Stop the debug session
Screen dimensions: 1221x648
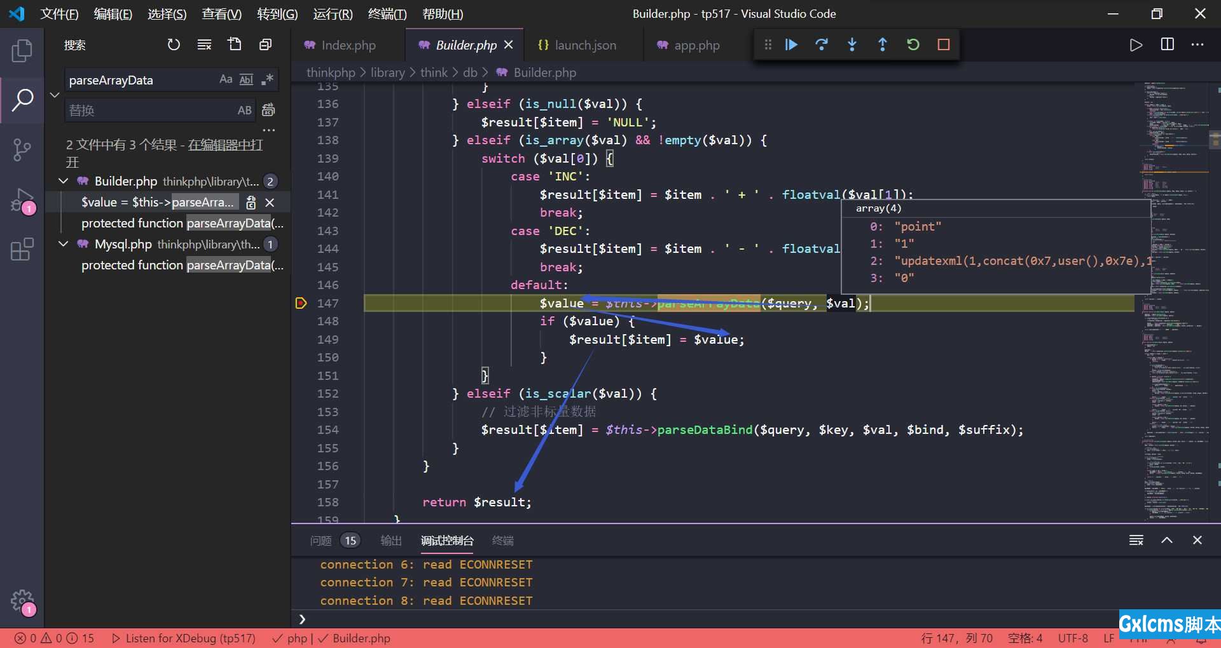(x=944, y=44)
